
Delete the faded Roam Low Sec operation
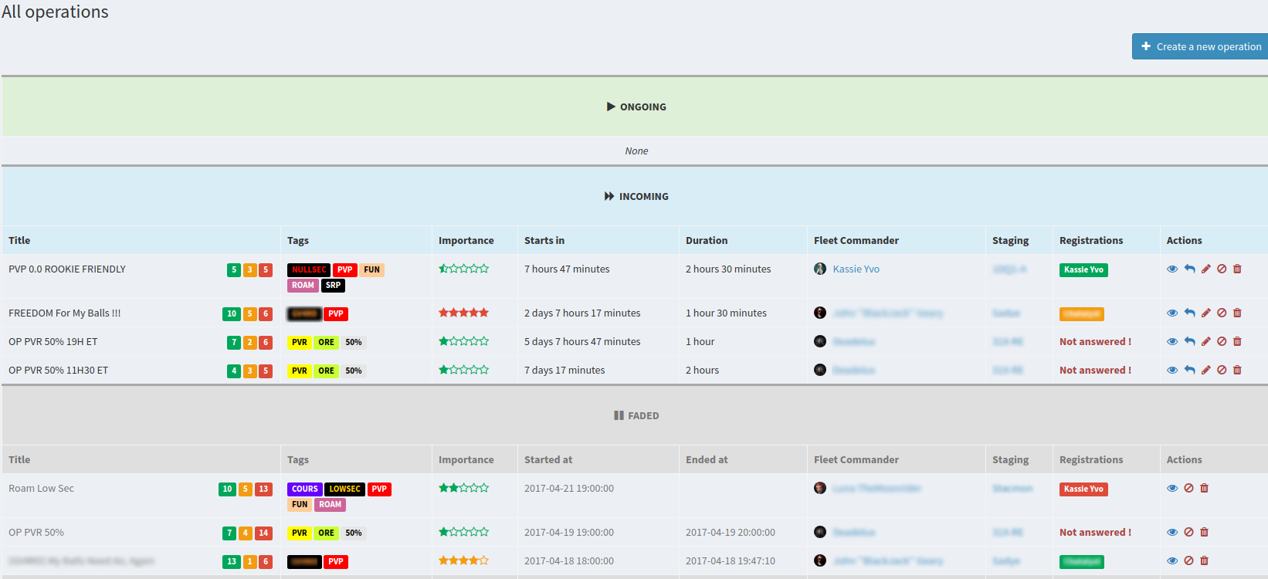1204,488
